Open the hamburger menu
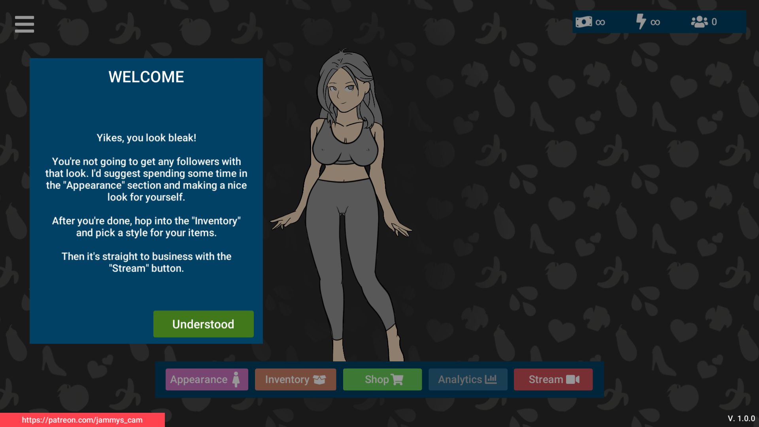The image size is (759, 427). [x=24, y=24]
